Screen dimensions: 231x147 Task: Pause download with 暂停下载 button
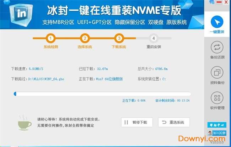pyautogui.click(x=137, y=122)
